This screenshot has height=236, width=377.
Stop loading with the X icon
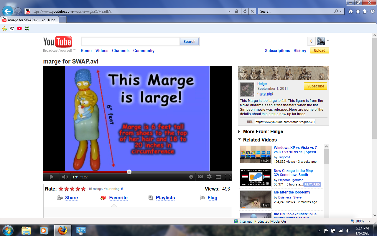coord(252,11)
